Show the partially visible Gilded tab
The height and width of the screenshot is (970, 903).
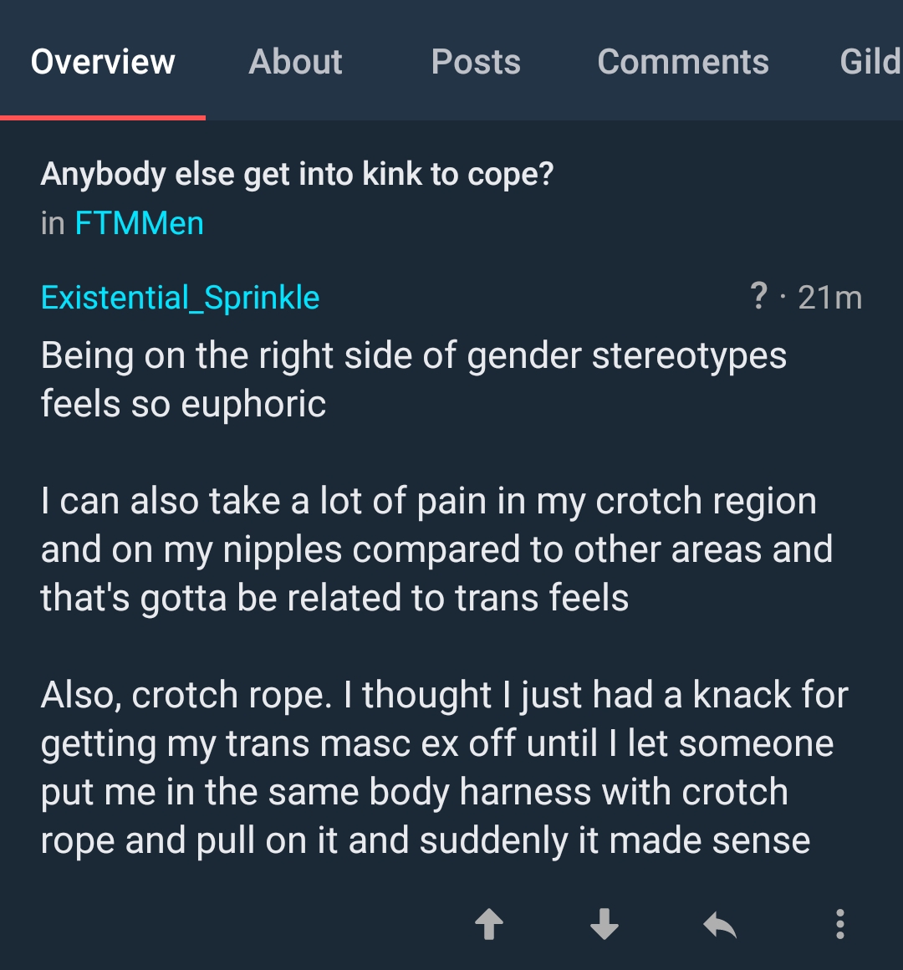tap(870, 62)
